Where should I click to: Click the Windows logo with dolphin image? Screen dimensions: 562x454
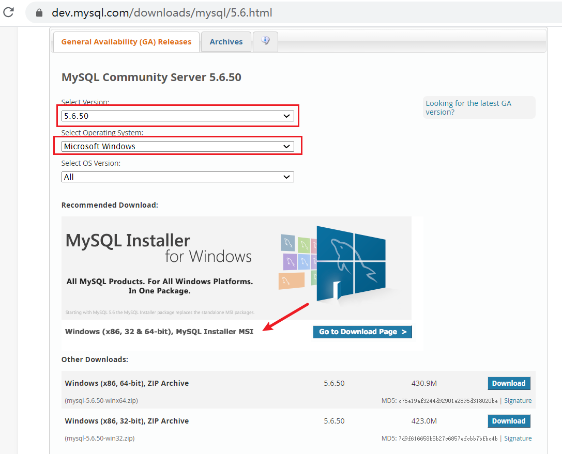pyautogui.click(x=351, y=264)
